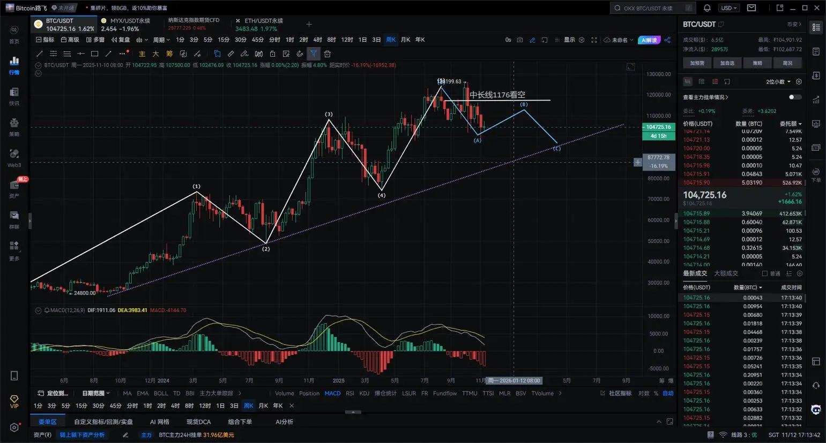Click the ruler measure tool
This screenshot has width=826, height=443.
(230, 54)
